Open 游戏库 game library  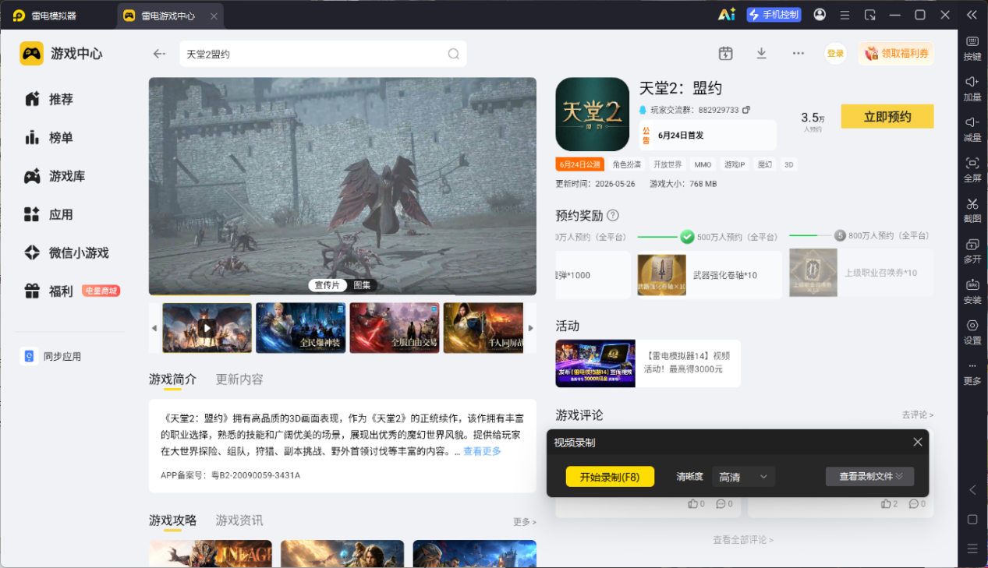(55, 176)
